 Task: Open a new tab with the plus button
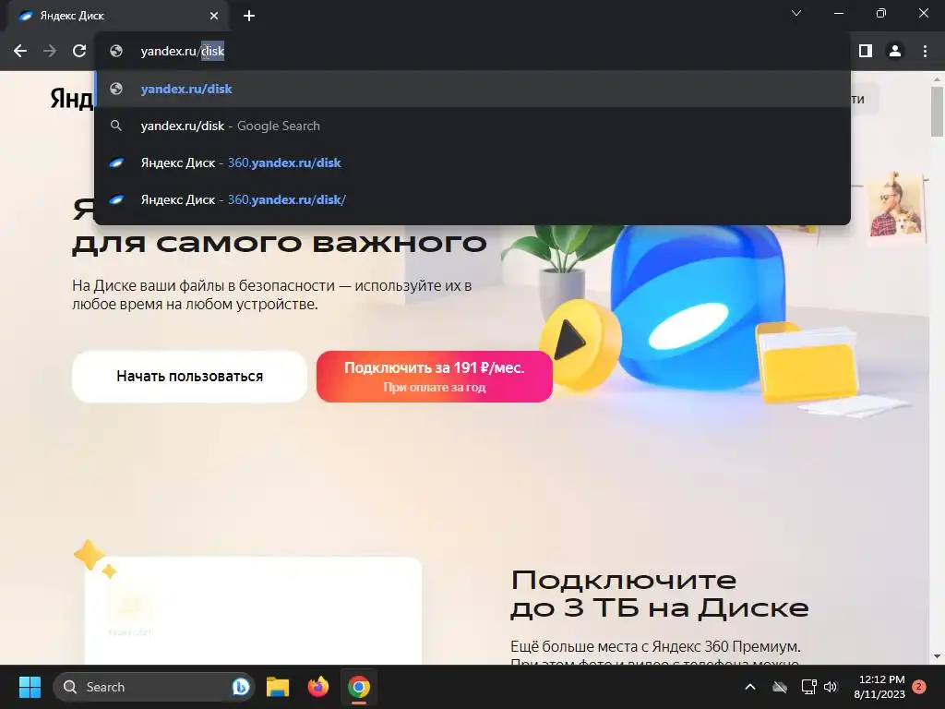click(249, 16)
